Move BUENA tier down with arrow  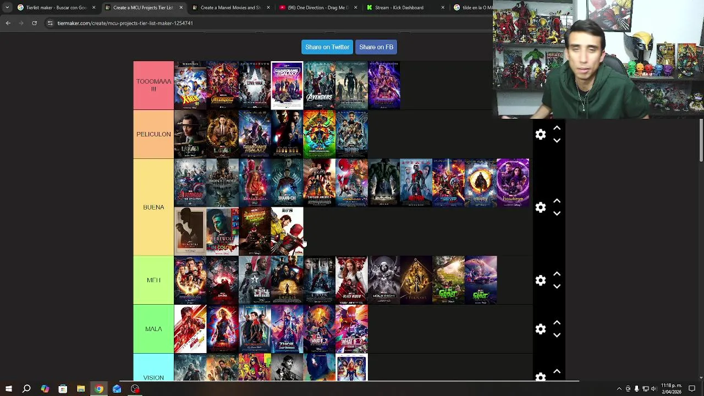pyautogui.click(x=557, y=213)
